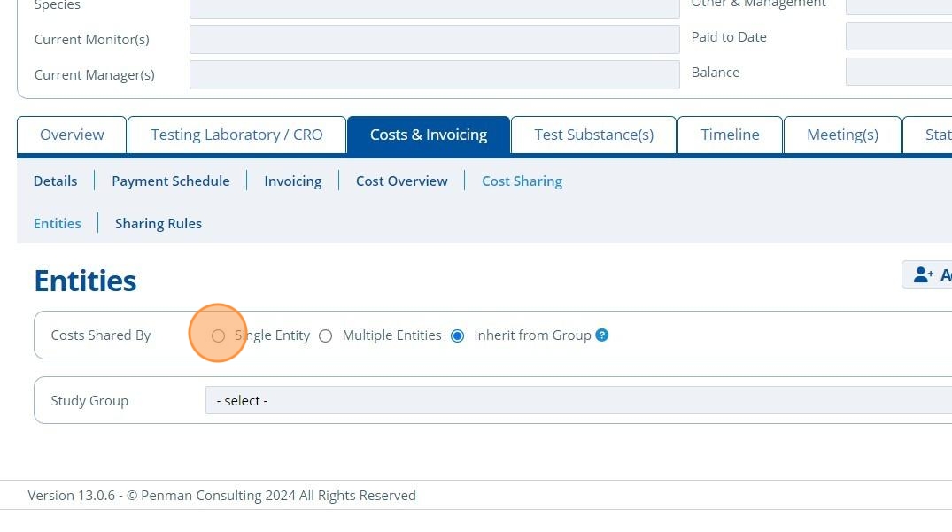Go to the Invoicing sub-tab
952x532 pixels.
click(x=292, y=181)
